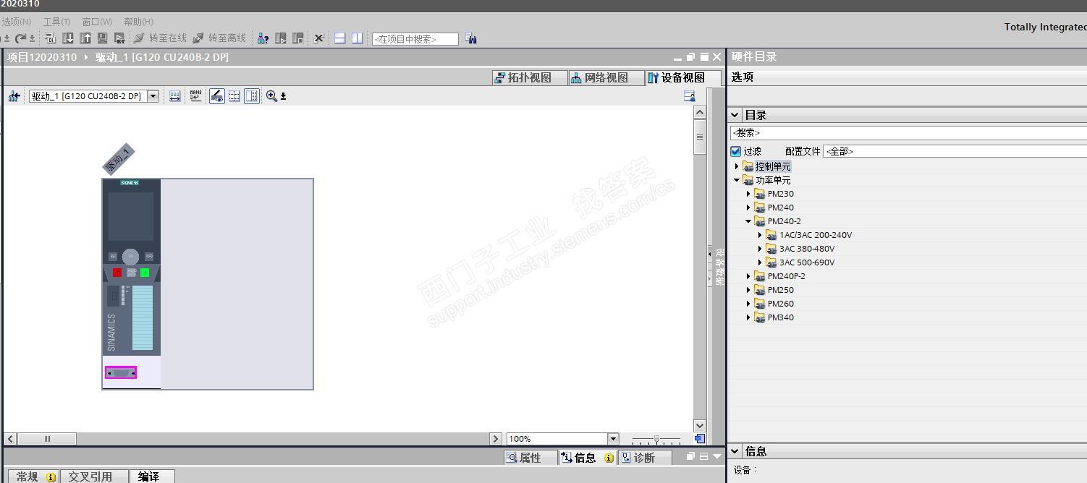Collapse the 功率单元 folder
This screenshot has height=483, width=1087.
tap(737, 180)
